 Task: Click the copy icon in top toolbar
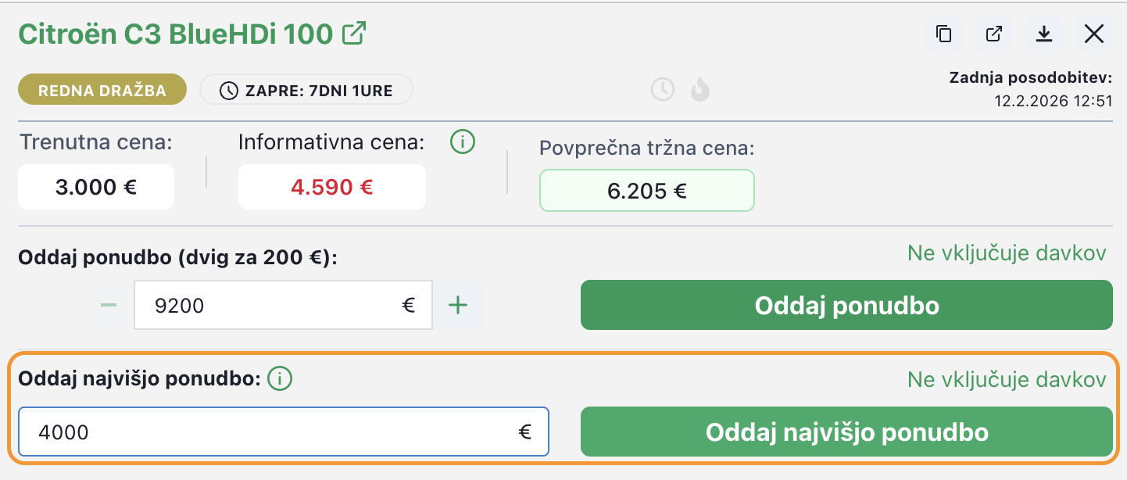(944, 34)
